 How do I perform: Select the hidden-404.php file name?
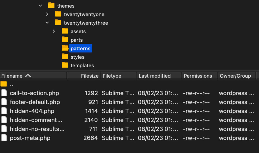point(32,111)
